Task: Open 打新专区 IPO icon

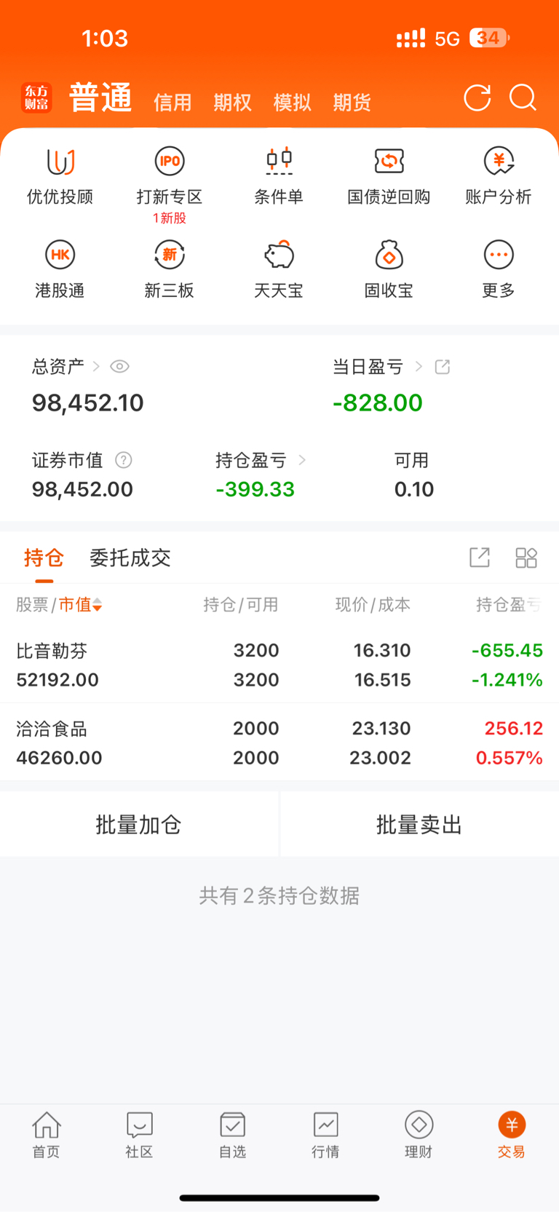Action: pos(170,162)
